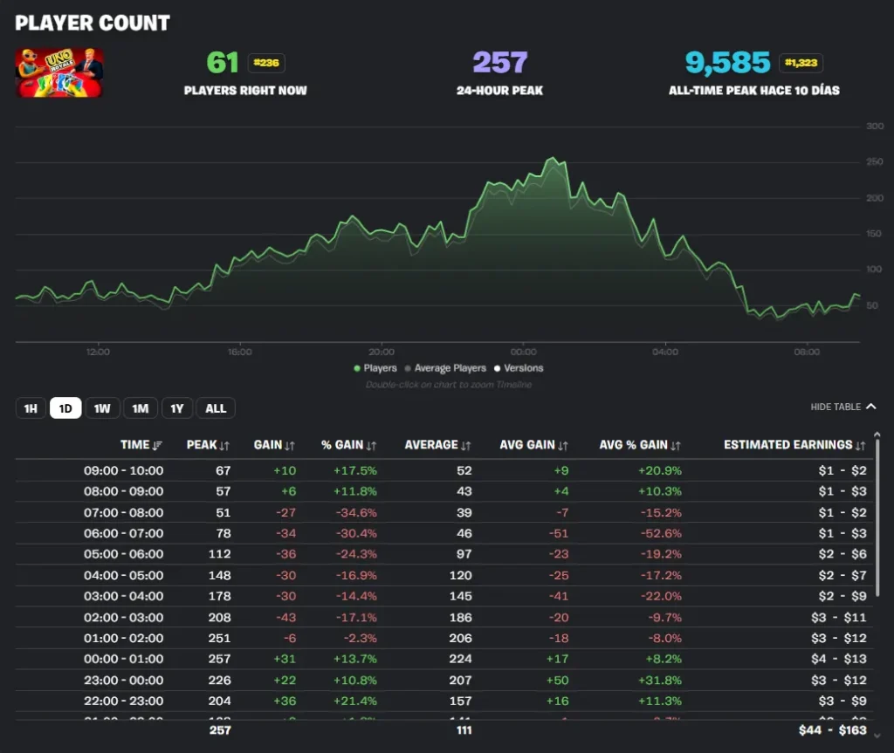Sort by % GAIN column arrows
This screenshot has height=753, width=894.
372,446
